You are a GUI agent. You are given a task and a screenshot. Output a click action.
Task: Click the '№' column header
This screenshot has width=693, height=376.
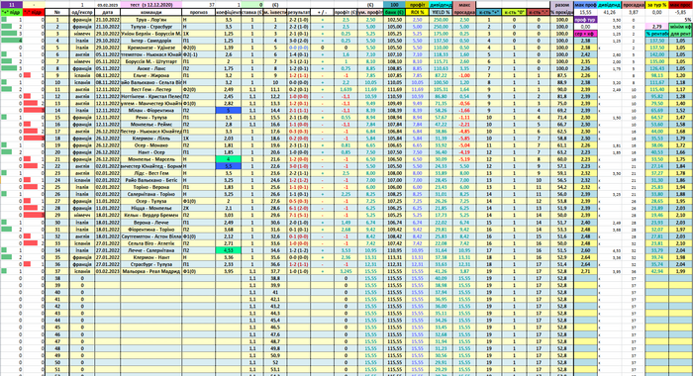coord(57,13)
